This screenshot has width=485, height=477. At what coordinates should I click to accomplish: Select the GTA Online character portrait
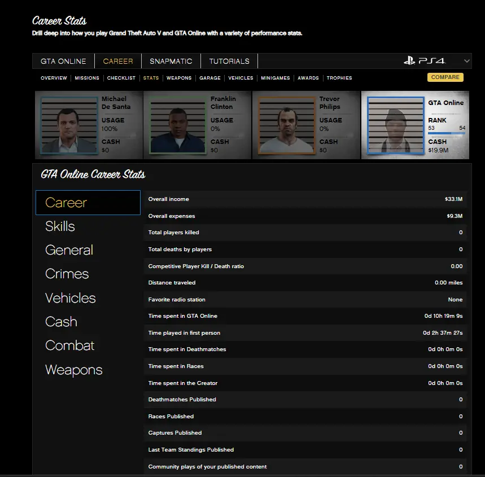[395, 125]
